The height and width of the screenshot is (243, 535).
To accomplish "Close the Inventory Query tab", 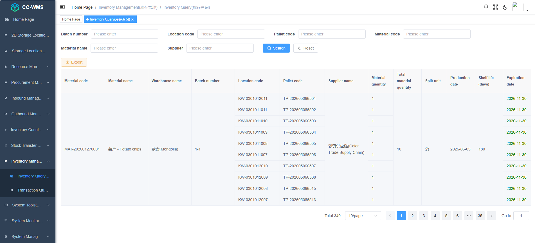I will click(132, 19).
